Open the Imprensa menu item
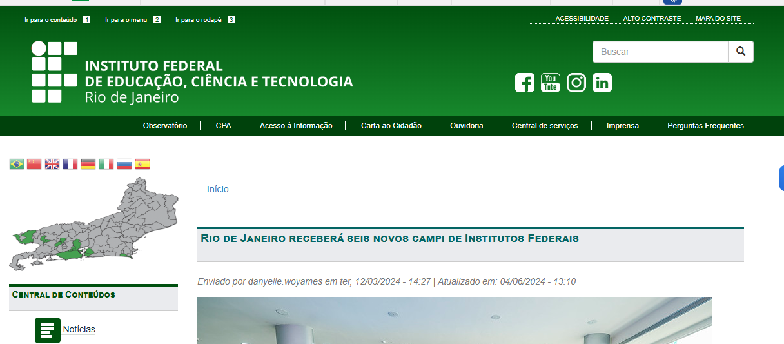The image size is (784, 344). tap(623, 126)
